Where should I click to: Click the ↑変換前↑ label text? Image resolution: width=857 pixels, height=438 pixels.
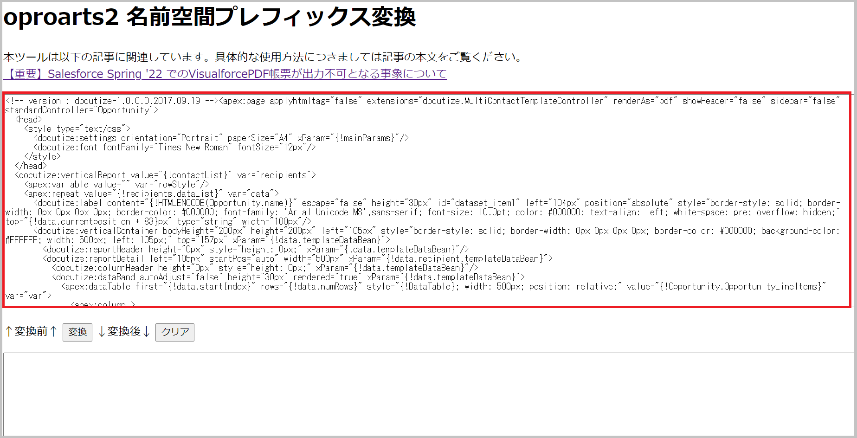pyautogui.click(x=31, y=331)
